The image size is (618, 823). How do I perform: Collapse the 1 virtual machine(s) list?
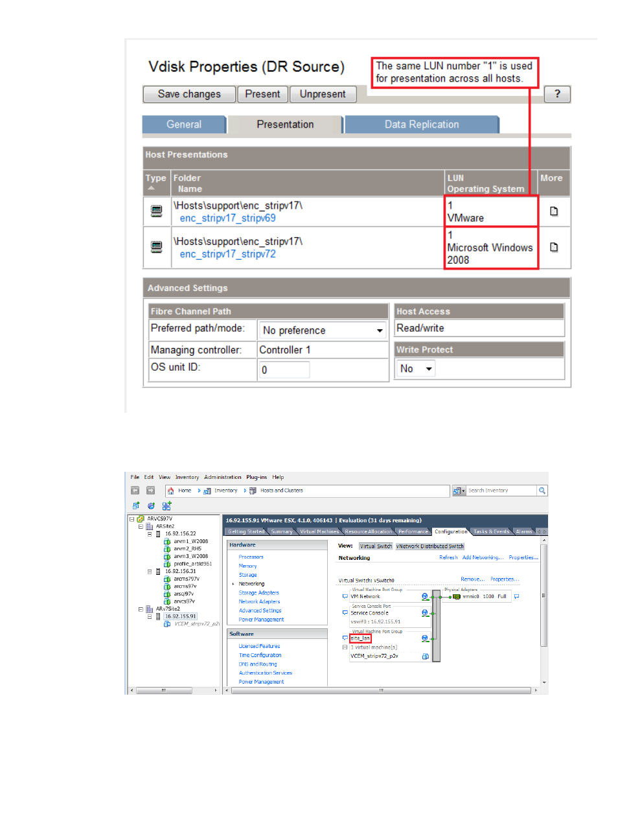[x=345, y=647]
